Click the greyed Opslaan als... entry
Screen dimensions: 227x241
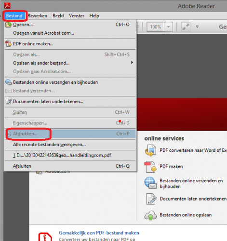[70, 54]
